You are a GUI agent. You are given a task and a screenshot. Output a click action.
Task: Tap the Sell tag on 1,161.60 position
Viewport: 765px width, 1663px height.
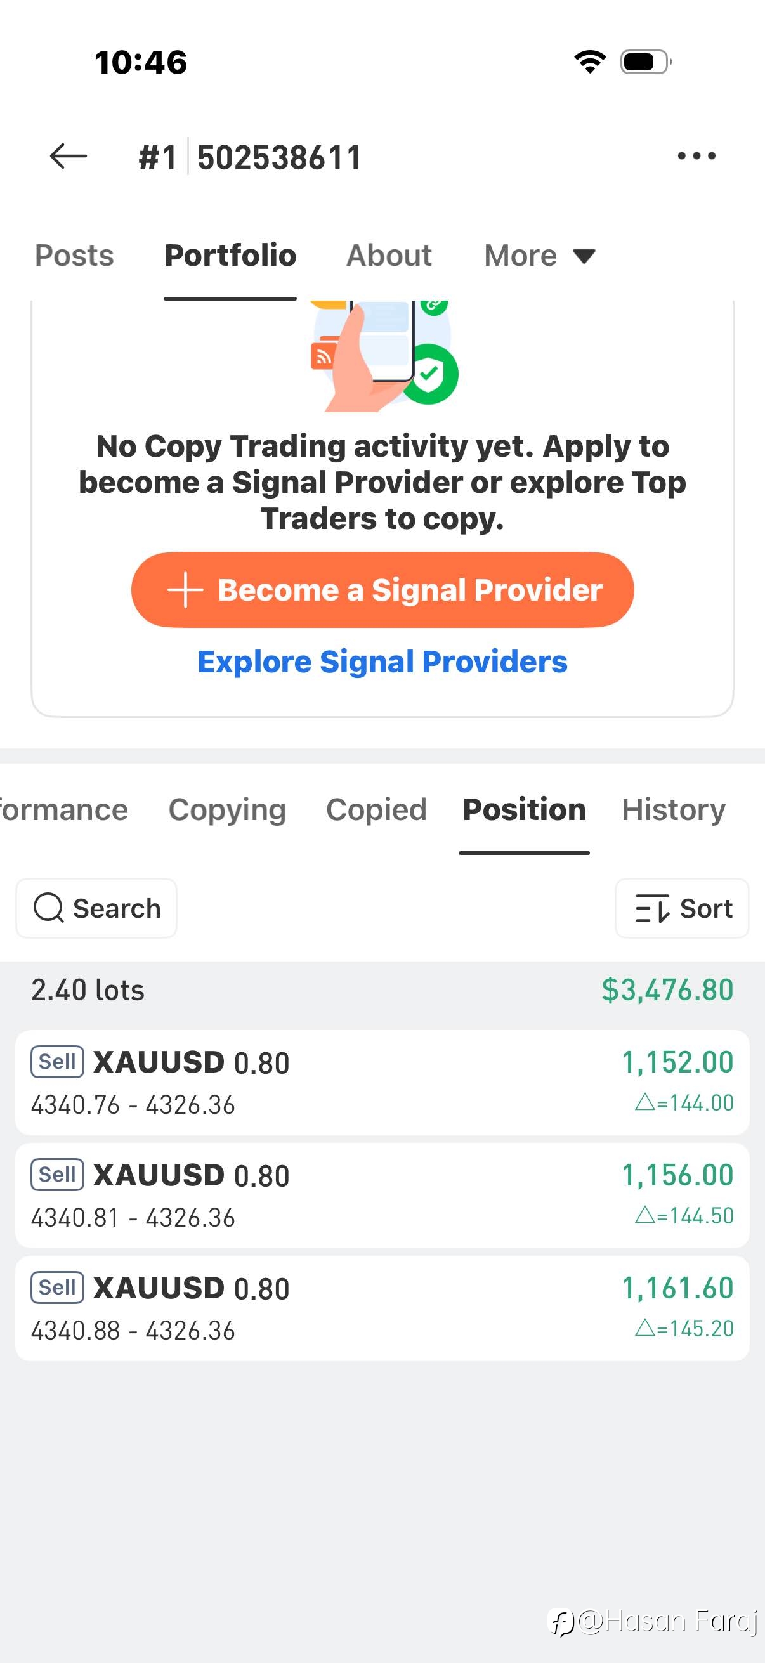tap(58, 1288)
